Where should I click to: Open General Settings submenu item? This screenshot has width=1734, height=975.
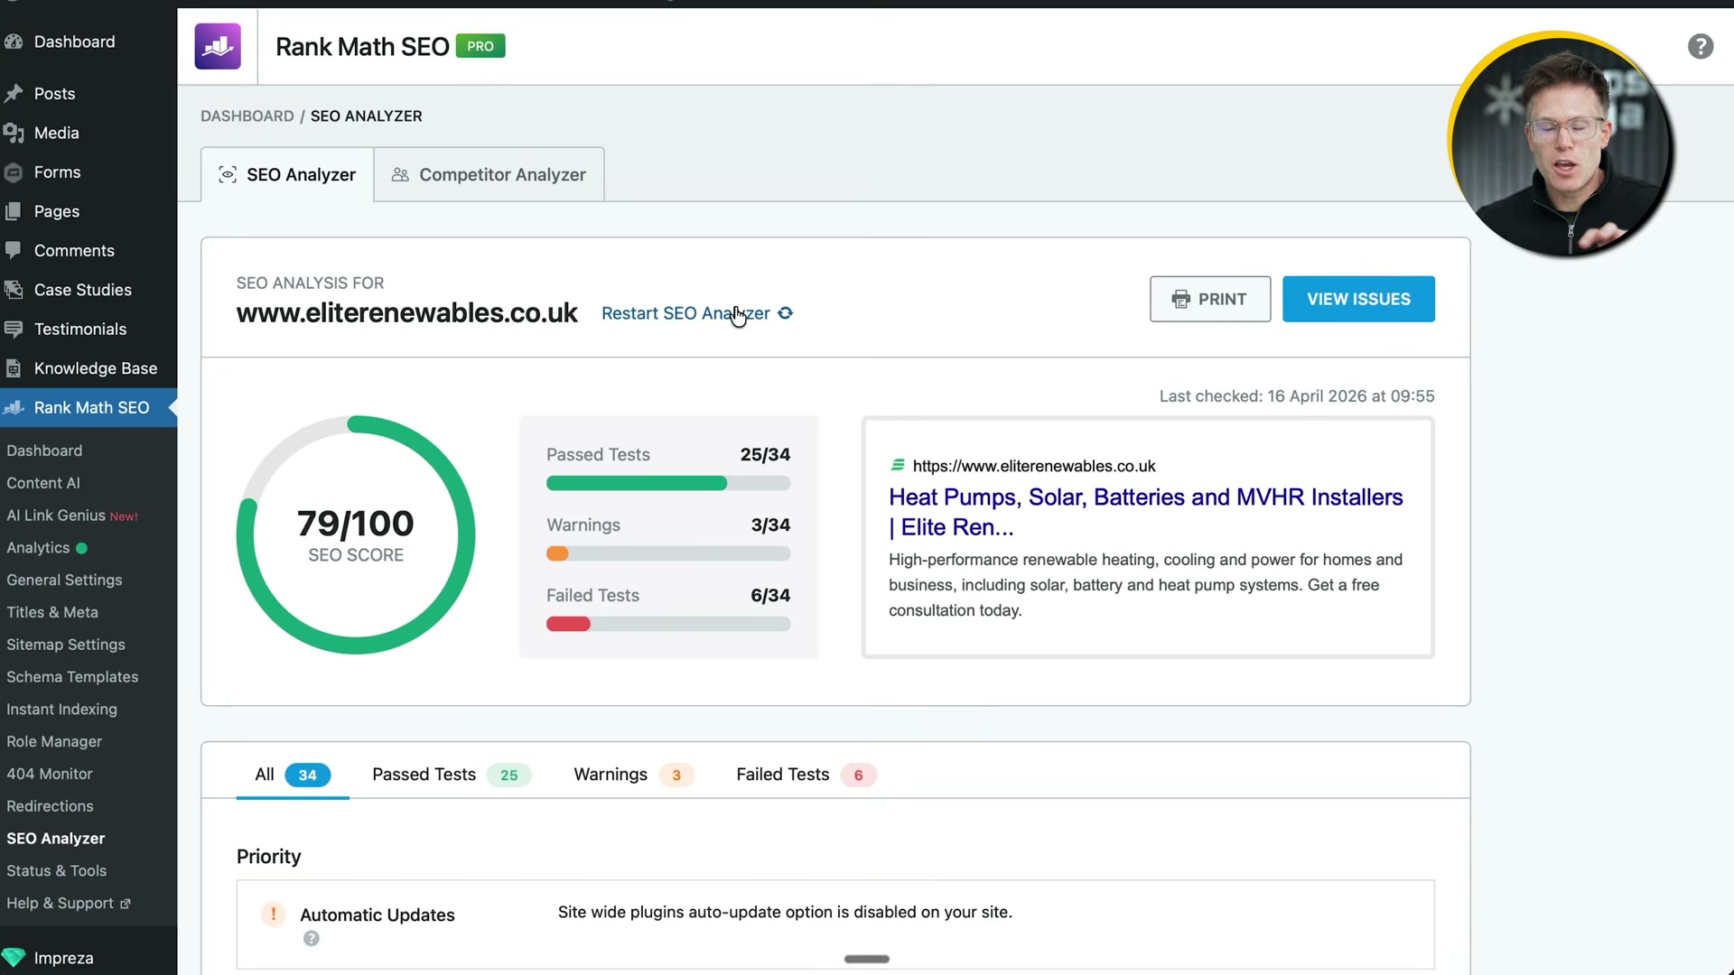coord(64,580)
